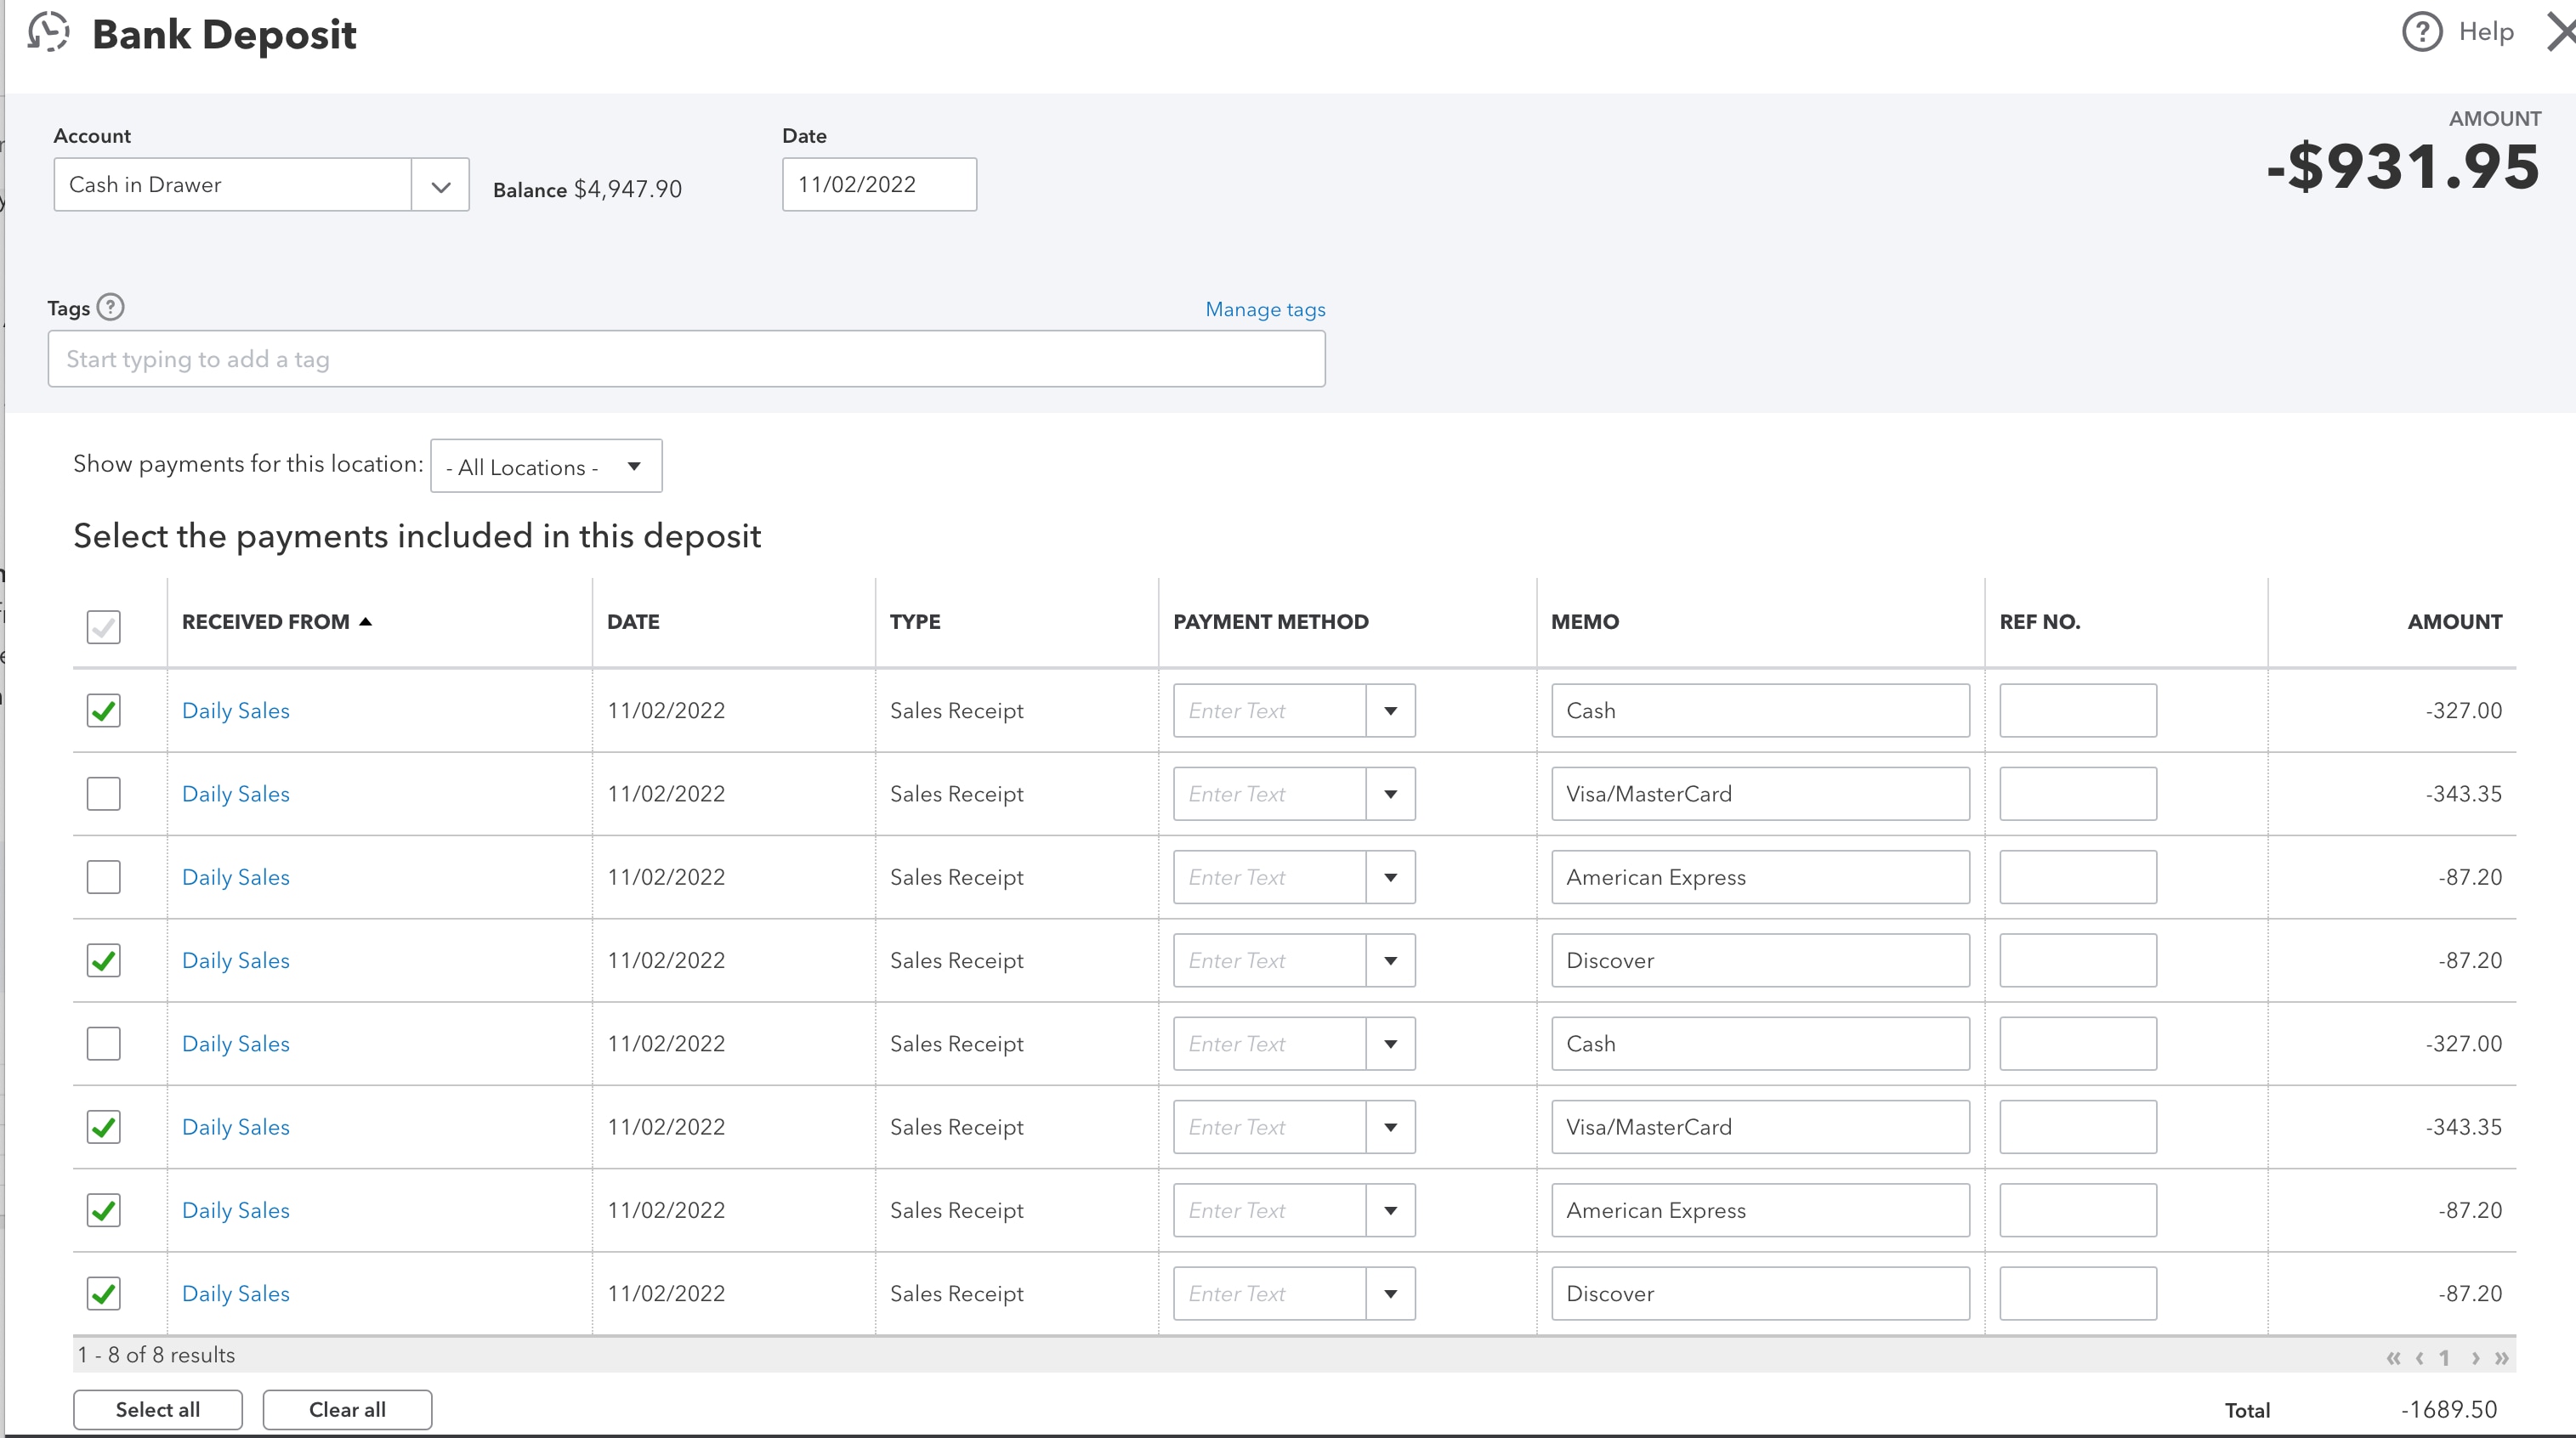Go to last page of results

(2501, 1357)
